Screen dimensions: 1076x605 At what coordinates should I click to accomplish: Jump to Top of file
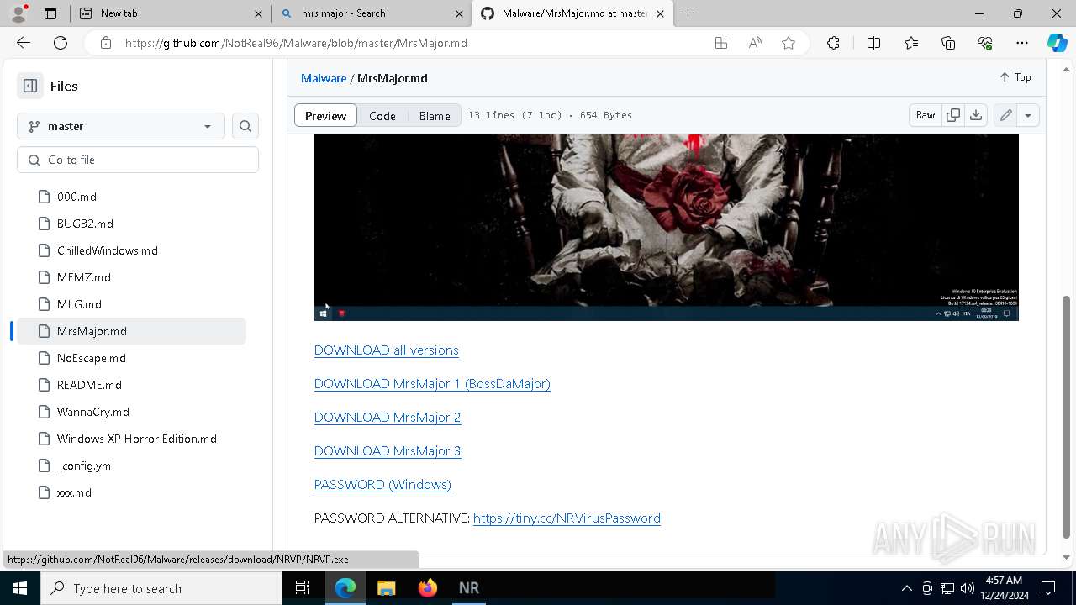1015,77
